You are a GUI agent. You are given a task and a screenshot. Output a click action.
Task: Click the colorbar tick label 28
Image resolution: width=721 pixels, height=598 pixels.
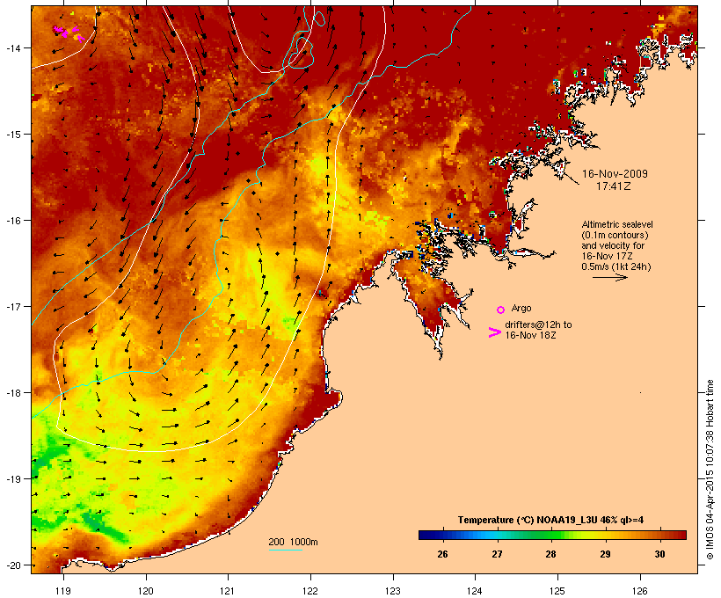[x=551, y=554]
